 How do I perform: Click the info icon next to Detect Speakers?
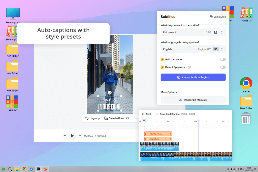click(x=189, y=67)
